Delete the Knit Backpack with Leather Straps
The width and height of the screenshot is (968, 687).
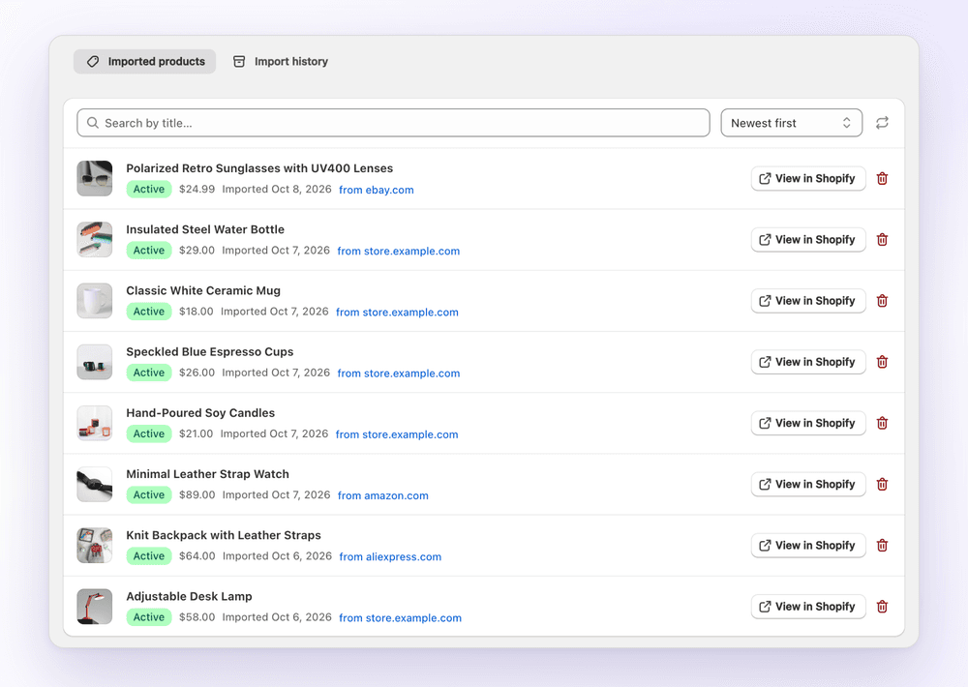coord(882,545)
